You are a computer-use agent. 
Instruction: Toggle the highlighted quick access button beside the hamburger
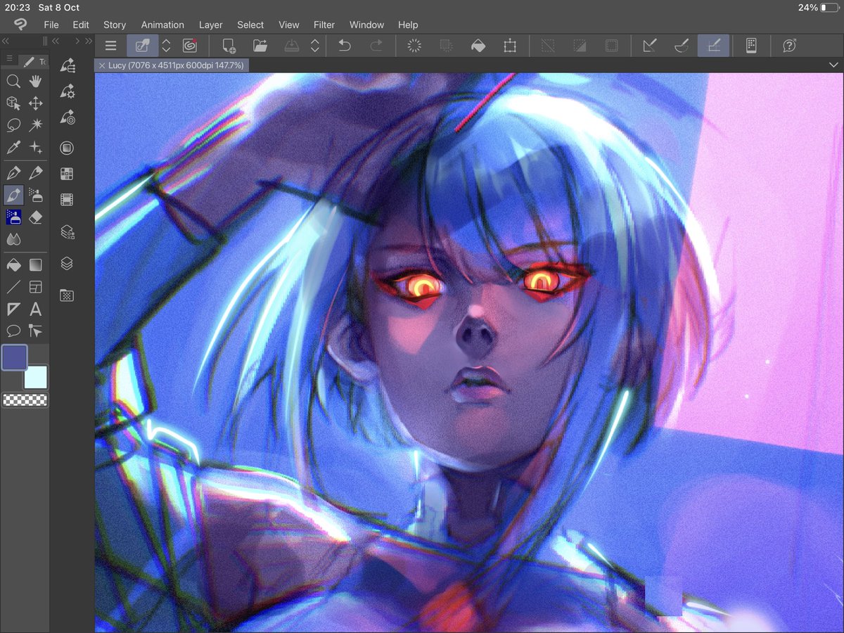point(141,46)
